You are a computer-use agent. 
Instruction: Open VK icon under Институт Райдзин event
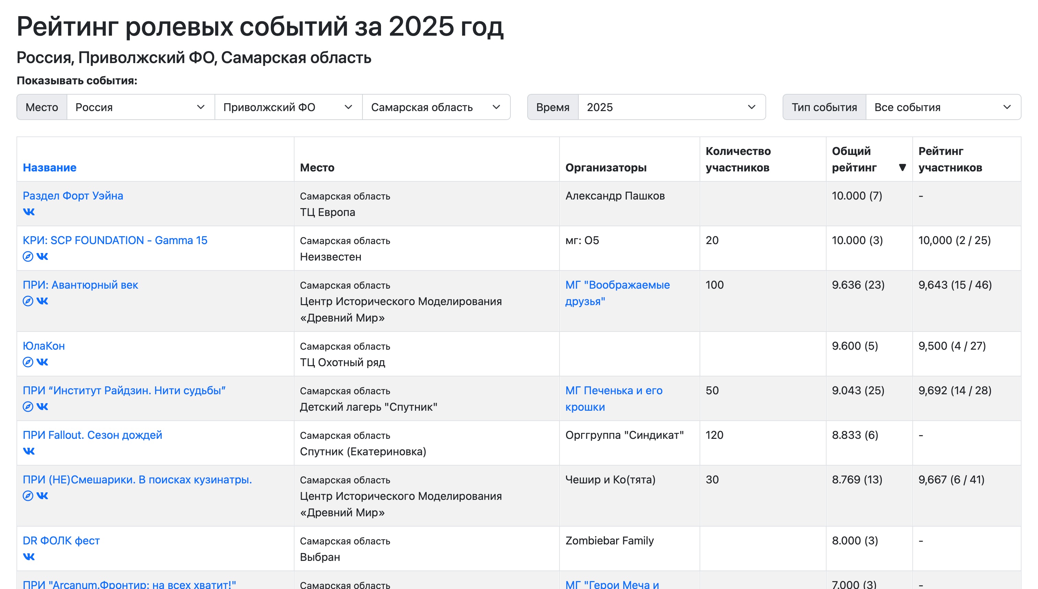[42, 407]
